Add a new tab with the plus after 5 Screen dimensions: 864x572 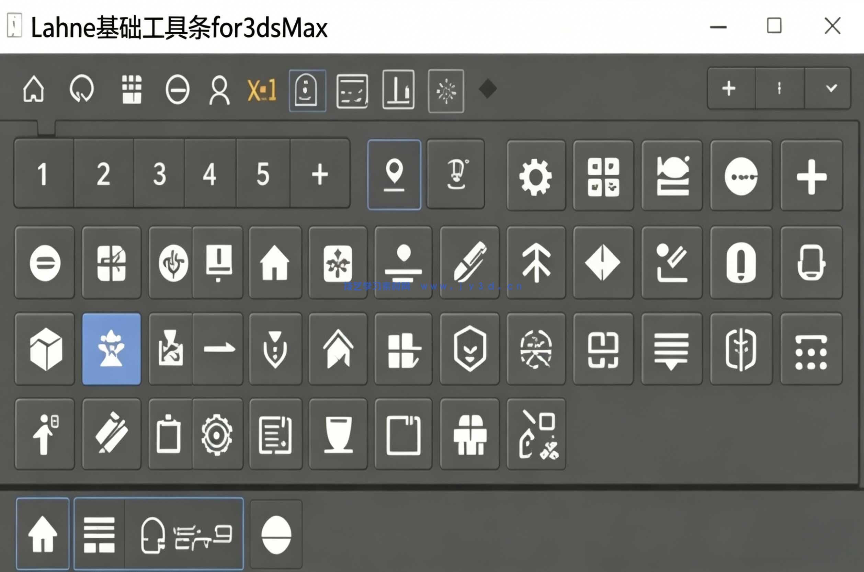point(320,174)
